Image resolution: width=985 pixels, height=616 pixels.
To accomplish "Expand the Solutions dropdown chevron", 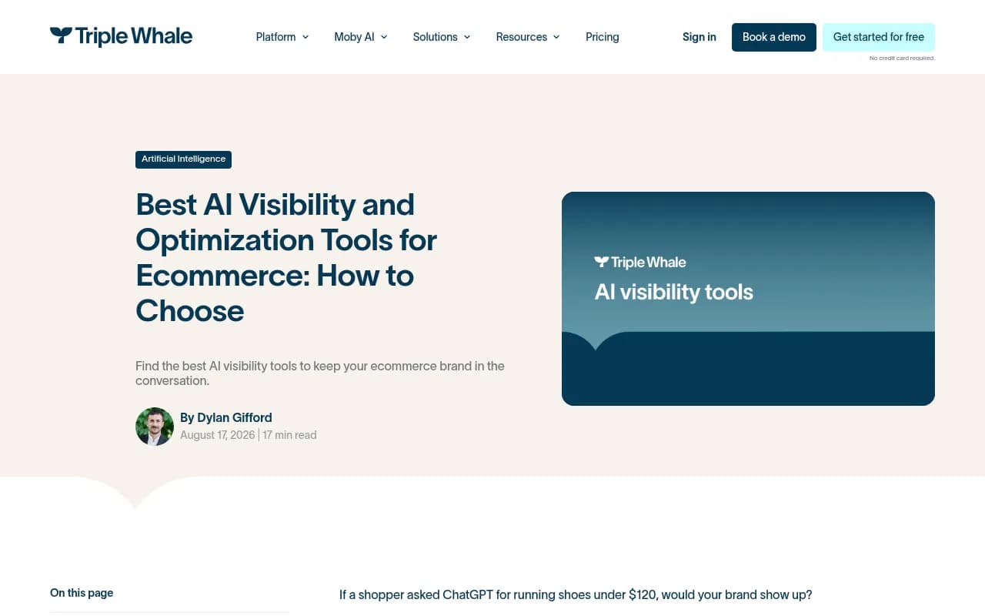I will pyautogui.click(x=467, y=37).
